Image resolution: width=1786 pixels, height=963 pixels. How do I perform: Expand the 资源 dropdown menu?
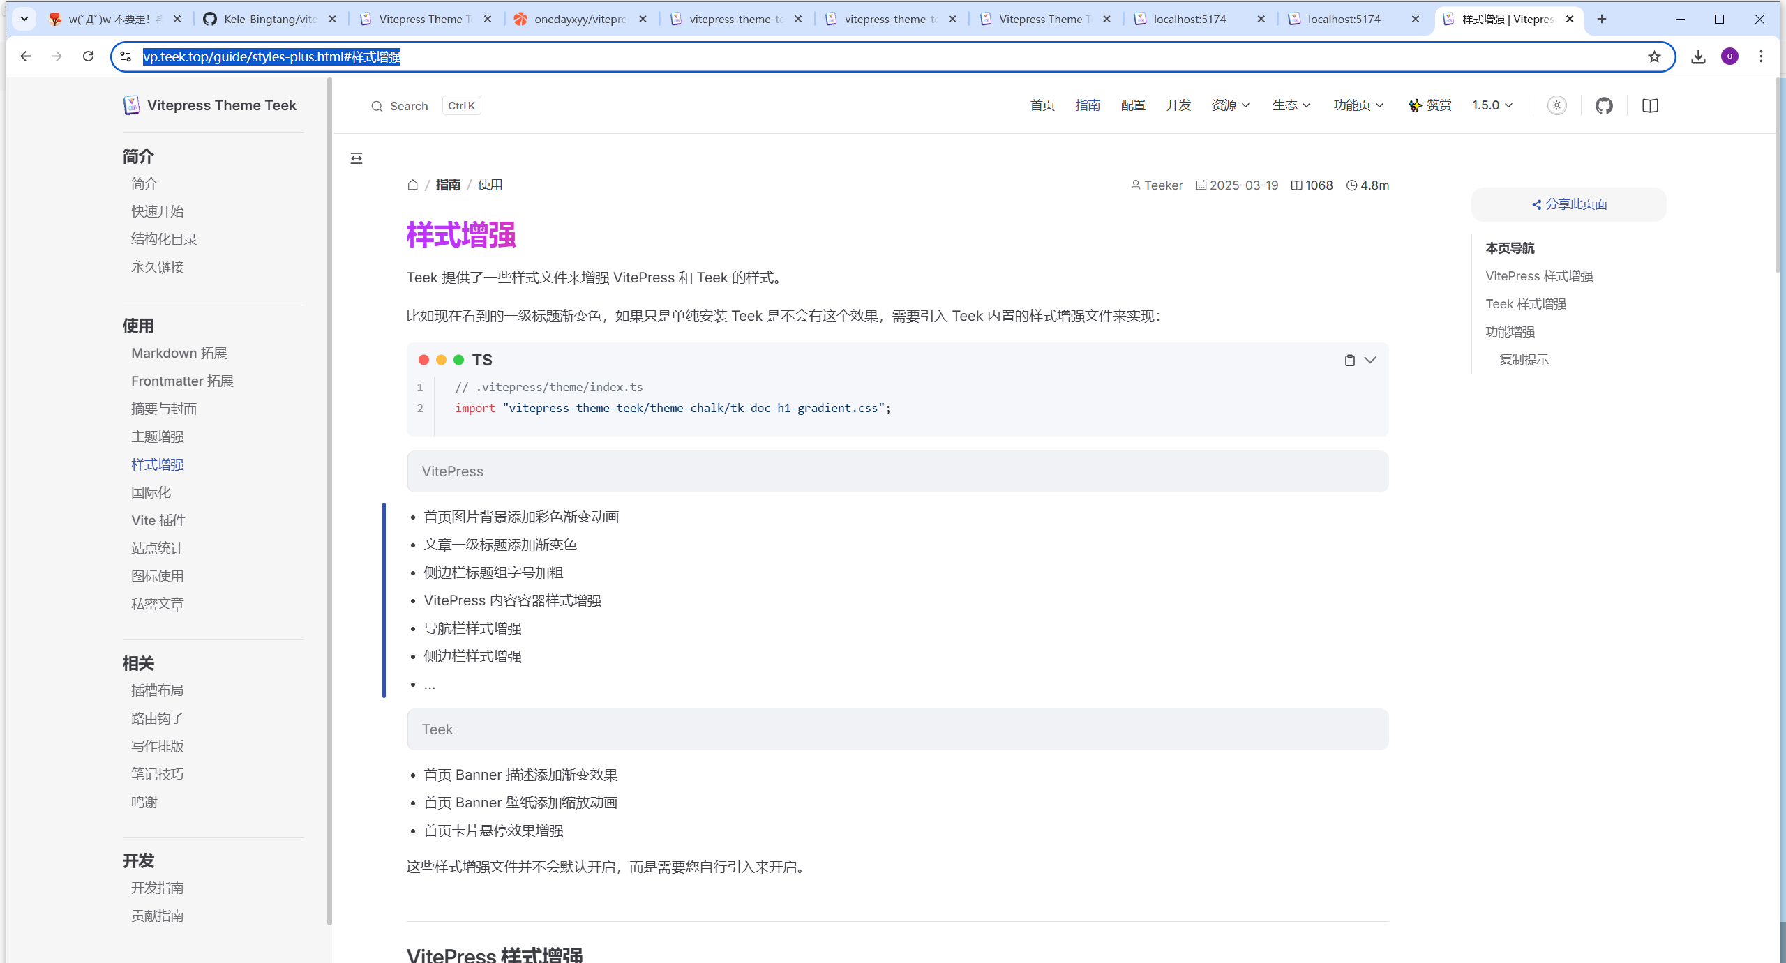tap(1230, 105)
